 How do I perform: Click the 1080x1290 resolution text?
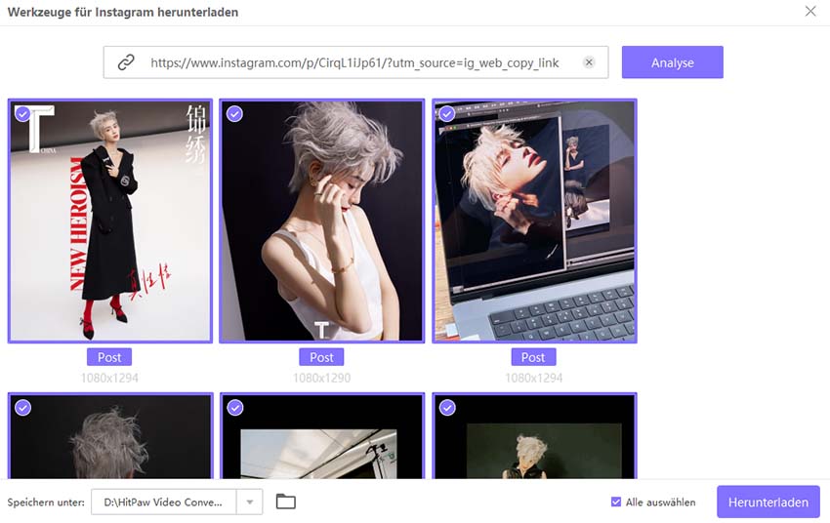(x=321, y=379)
